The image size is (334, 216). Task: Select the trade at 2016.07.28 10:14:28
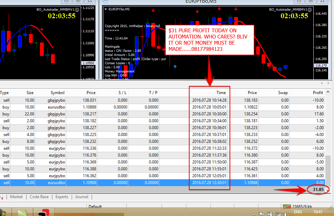tap(162, 100)
